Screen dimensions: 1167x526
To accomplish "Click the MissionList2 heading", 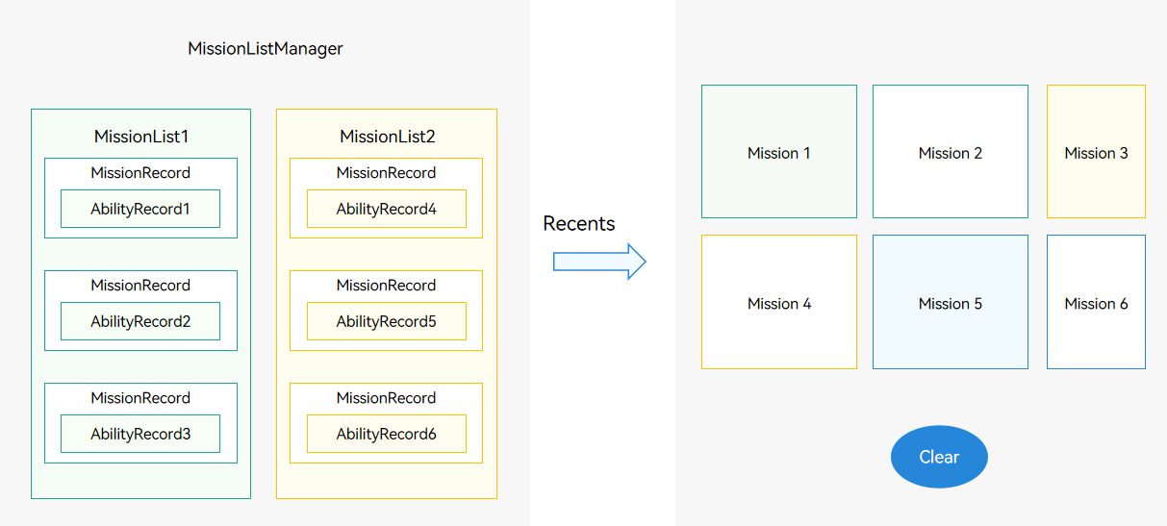I will point(388,137).
